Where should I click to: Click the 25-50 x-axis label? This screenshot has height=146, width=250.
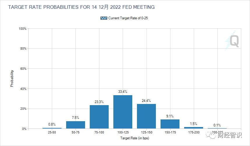(52, 133)
